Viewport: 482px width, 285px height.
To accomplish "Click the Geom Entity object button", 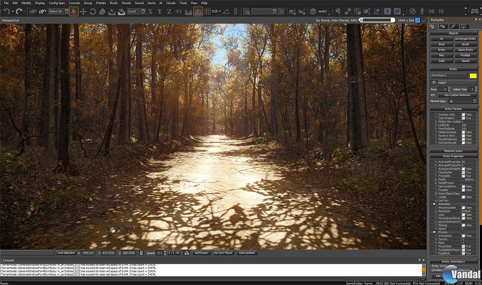I will [x=465, y=50].
